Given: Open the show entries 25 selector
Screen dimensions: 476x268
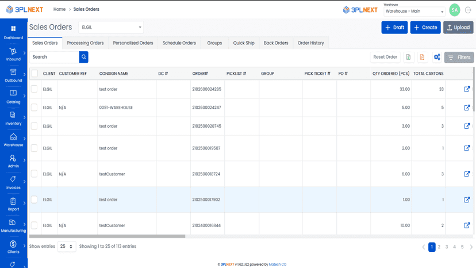Looking at the screenshot, I should point(67,246).
